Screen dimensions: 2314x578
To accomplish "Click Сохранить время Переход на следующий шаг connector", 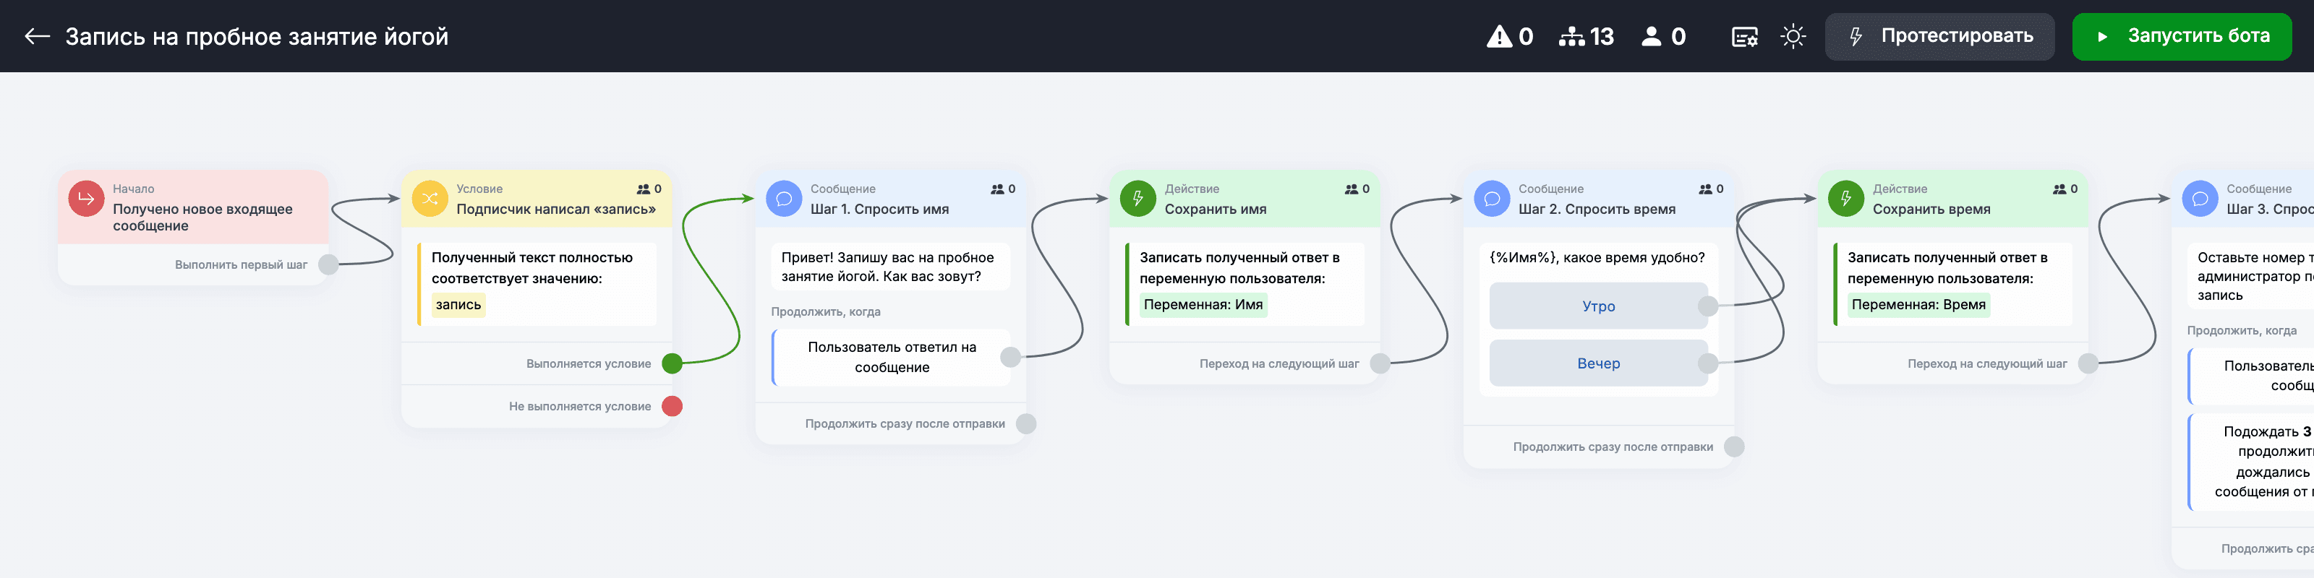I will (2088, 363).
